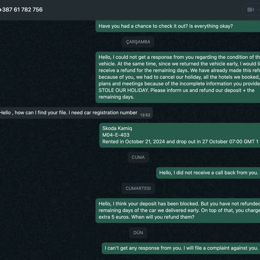
Task: Select the Skoda Kamiq rental details message
Action: pyautogui.click(x=180, y=135)
